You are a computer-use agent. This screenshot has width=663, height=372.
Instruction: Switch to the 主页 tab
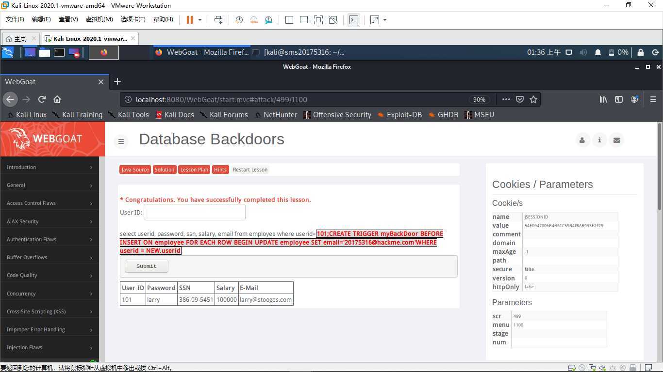coord(20,39)
